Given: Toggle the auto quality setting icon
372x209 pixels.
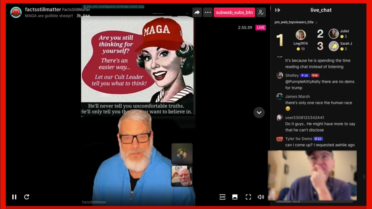Looking at the screenshot, I should click(x=222, y=197).
